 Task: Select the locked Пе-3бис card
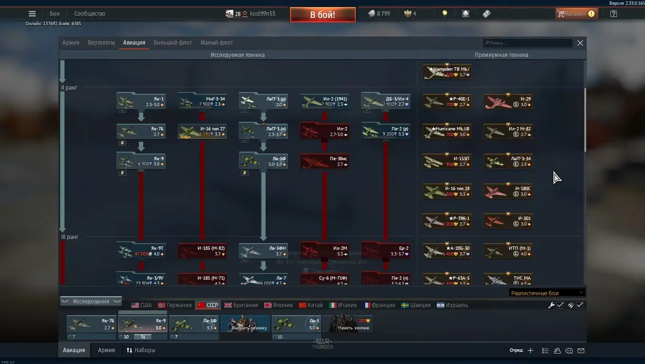324,161
